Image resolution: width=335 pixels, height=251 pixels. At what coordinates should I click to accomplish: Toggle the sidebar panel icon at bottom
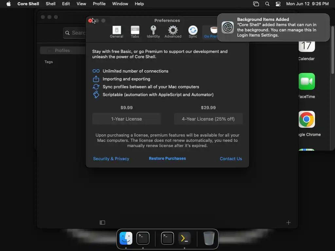point(102,223)
